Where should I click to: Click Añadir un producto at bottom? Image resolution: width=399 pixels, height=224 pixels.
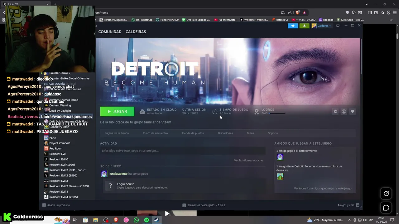click(x=56, y=205)
